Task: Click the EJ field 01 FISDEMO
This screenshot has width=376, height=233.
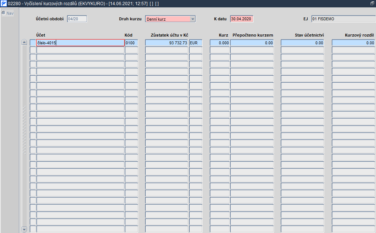Action: 343,19
